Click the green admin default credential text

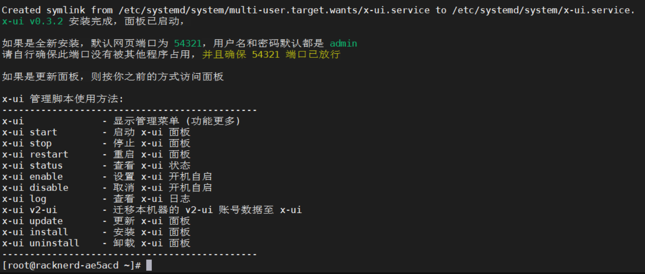(x=343, y=44)
